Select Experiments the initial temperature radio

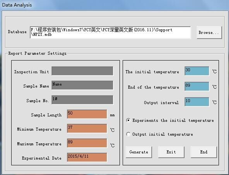tap(128, 120)
